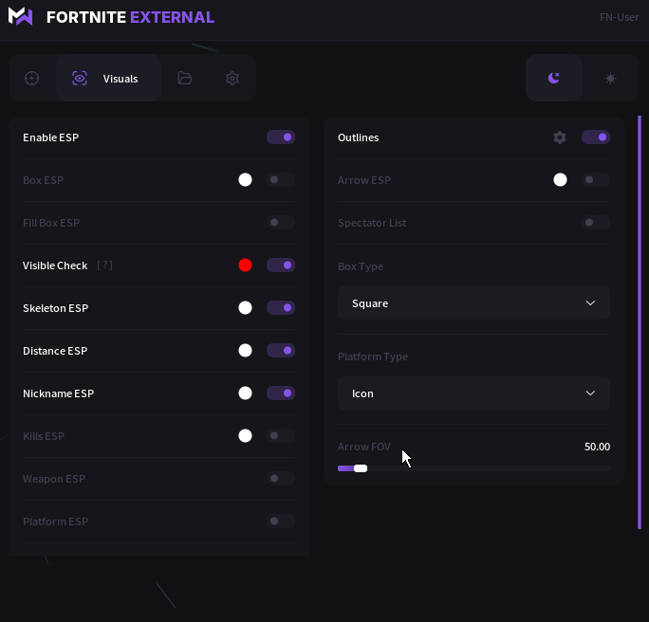Click the FN-User account label
Viewport: 649px width, 622px height.
click(x=619, y=17)
